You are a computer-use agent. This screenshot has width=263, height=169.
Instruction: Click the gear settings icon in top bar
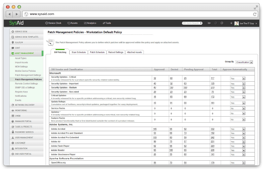pos(222,23)
